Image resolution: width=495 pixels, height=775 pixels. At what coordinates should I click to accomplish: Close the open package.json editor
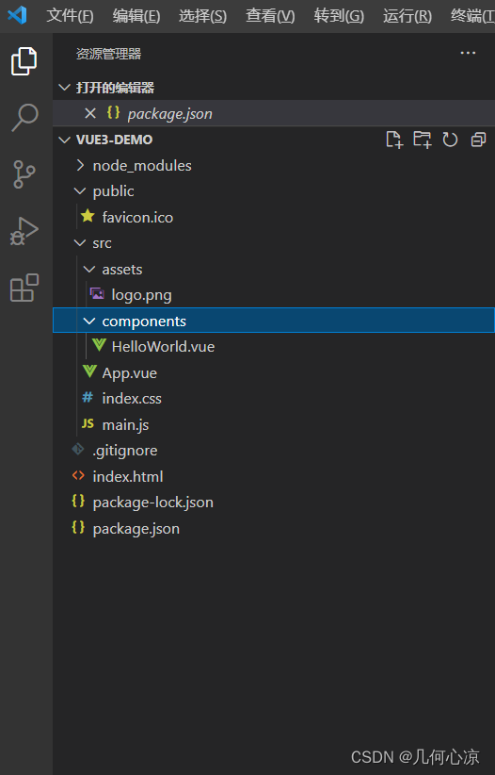tap(90, 114)
